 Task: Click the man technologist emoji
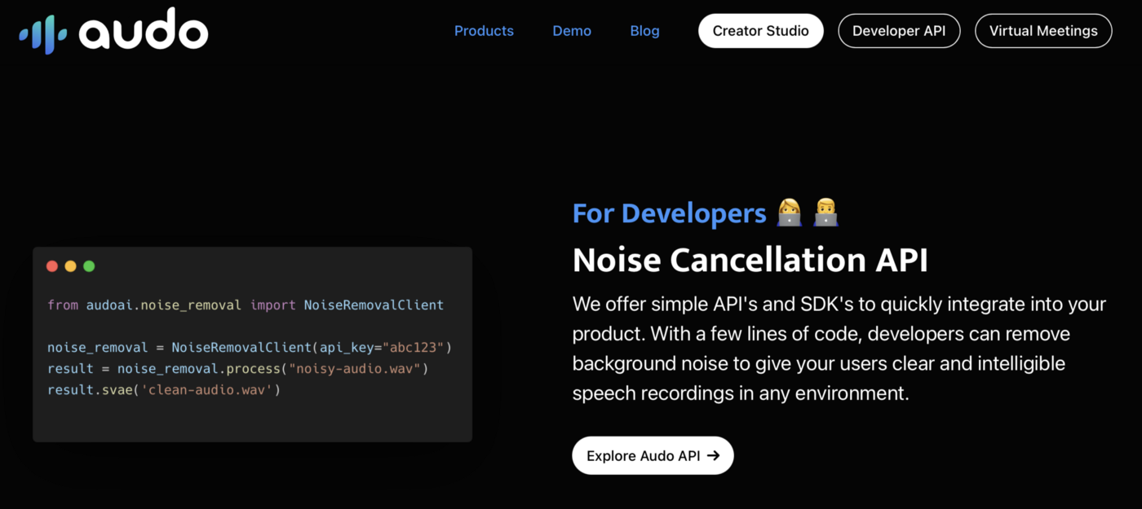click(x=826, y=213)
